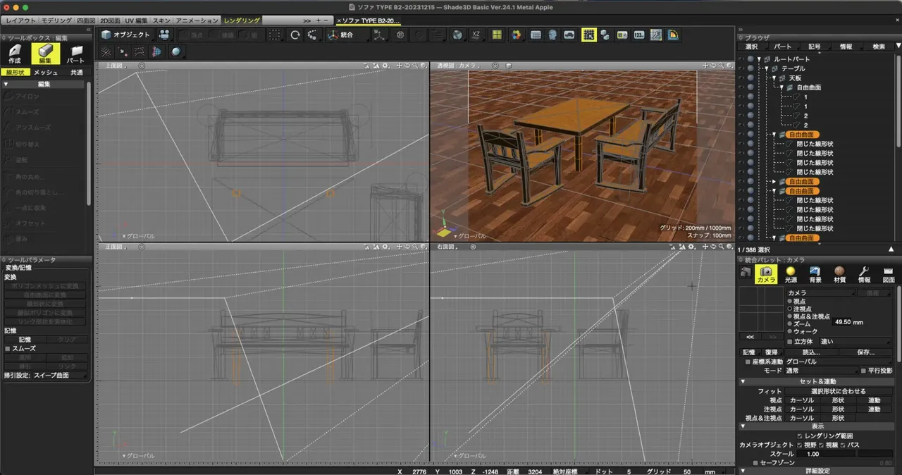
Task: Select the メッシュ tab in toolbox
Action: pos(46,73)
